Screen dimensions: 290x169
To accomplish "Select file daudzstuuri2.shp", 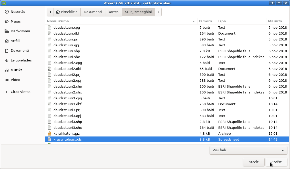I will pos(167,87).
